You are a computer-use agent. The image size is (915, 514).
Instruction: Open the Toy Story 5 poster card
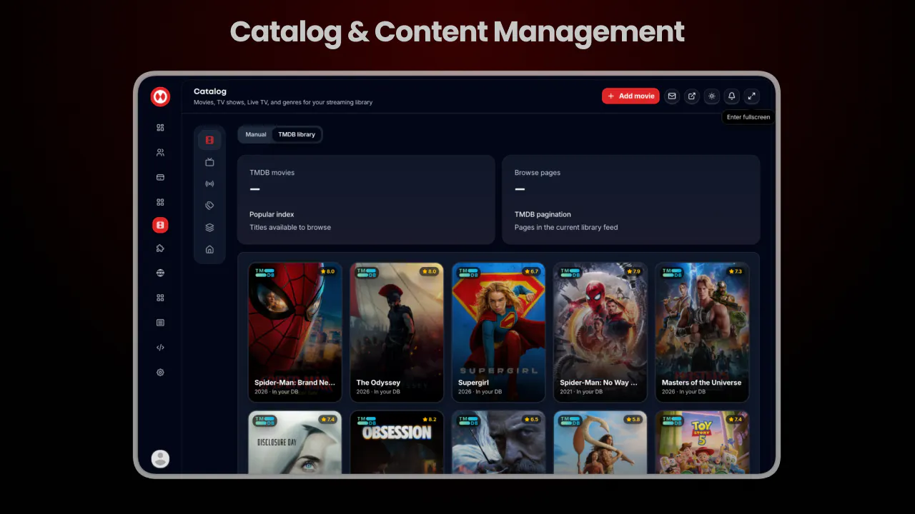[702, 443]
